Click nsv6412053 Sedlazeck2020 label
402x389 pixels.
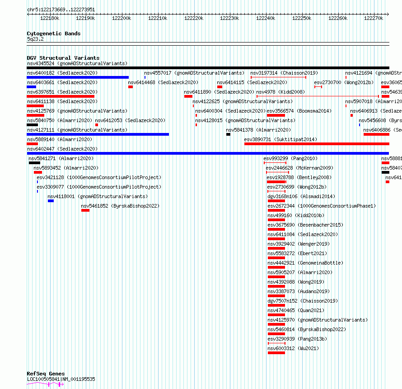click(x=130, y=120)
